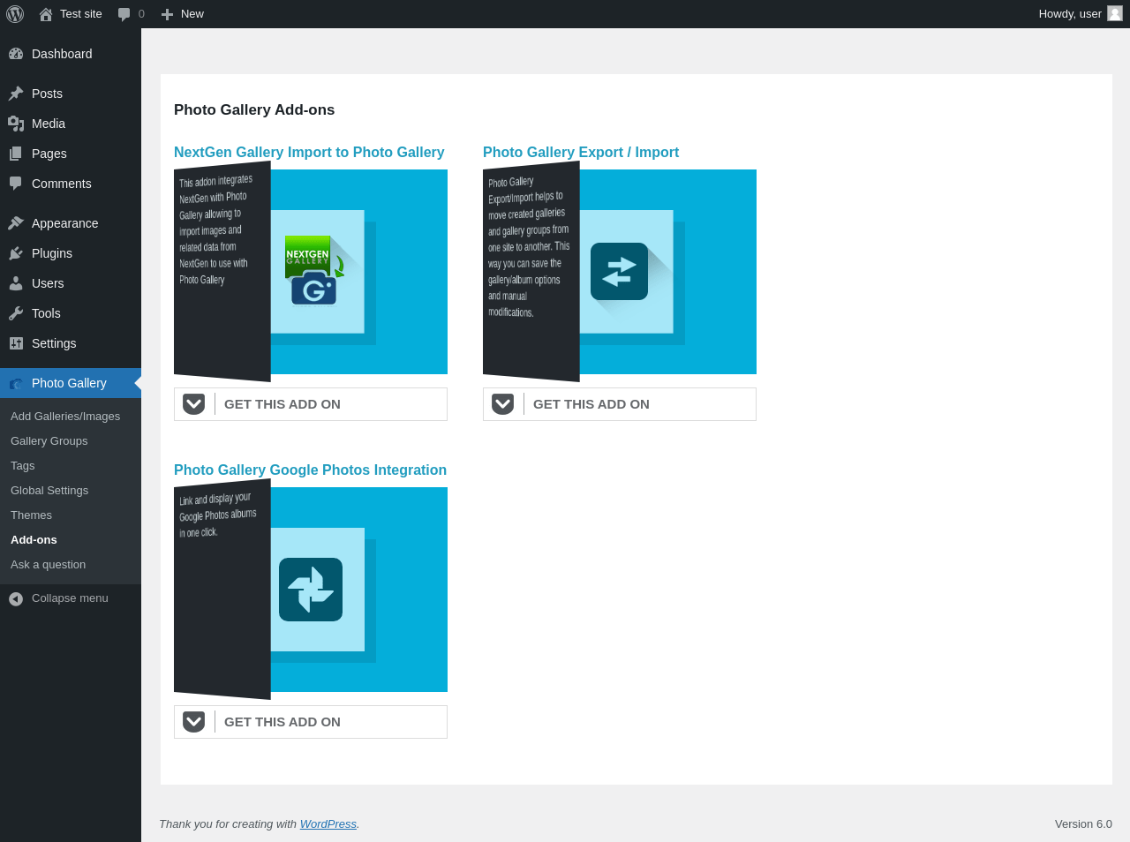Click the Test site home icon

[46, 14]
